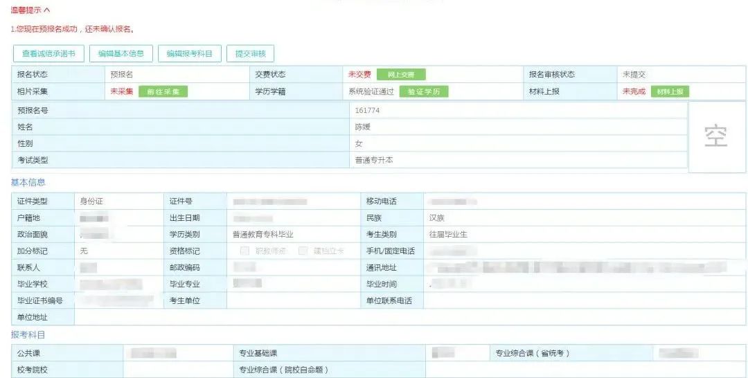Click the empty photo placeholder 空
The width and height of the screenshot is (748, 378).
[717, 137]
